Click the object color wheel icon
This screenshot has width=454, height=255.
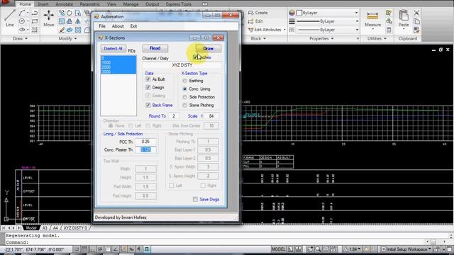click(292, 13)
